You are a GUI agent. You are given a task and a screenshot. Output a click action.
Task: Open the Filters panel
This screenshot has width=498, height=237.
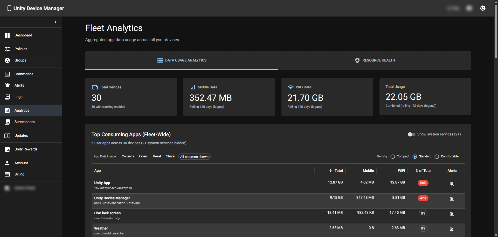click(143, 156)
